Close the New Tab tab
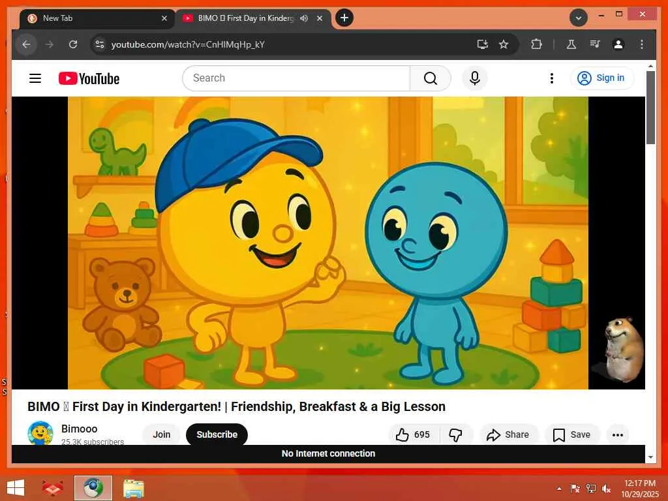The height and width of the screenshot is (501, 668). (164, 18)
